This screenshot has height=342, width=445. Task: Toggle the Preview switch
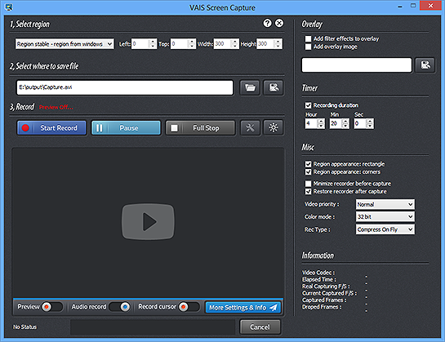pos(52,307)
